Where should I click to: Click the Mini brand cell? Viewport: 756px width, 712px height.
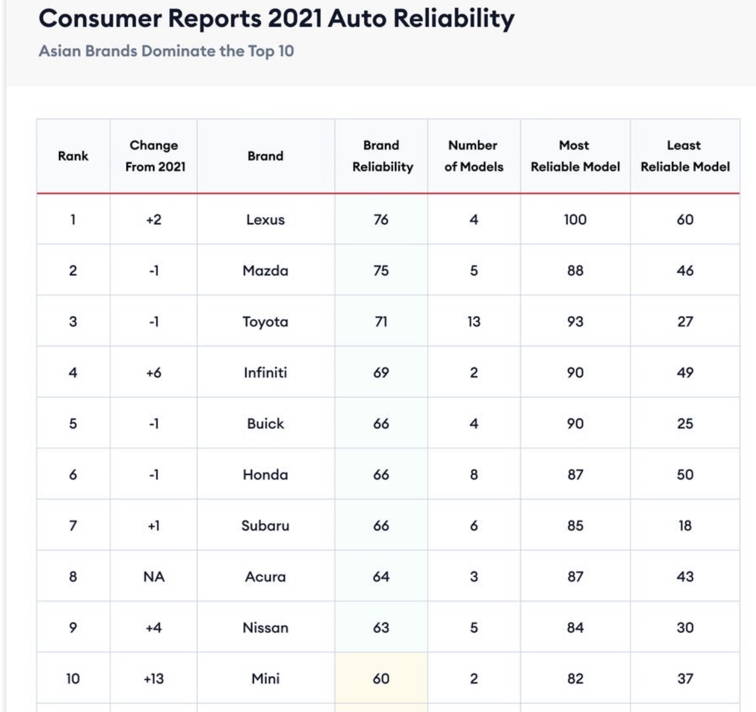click(265, 679)
